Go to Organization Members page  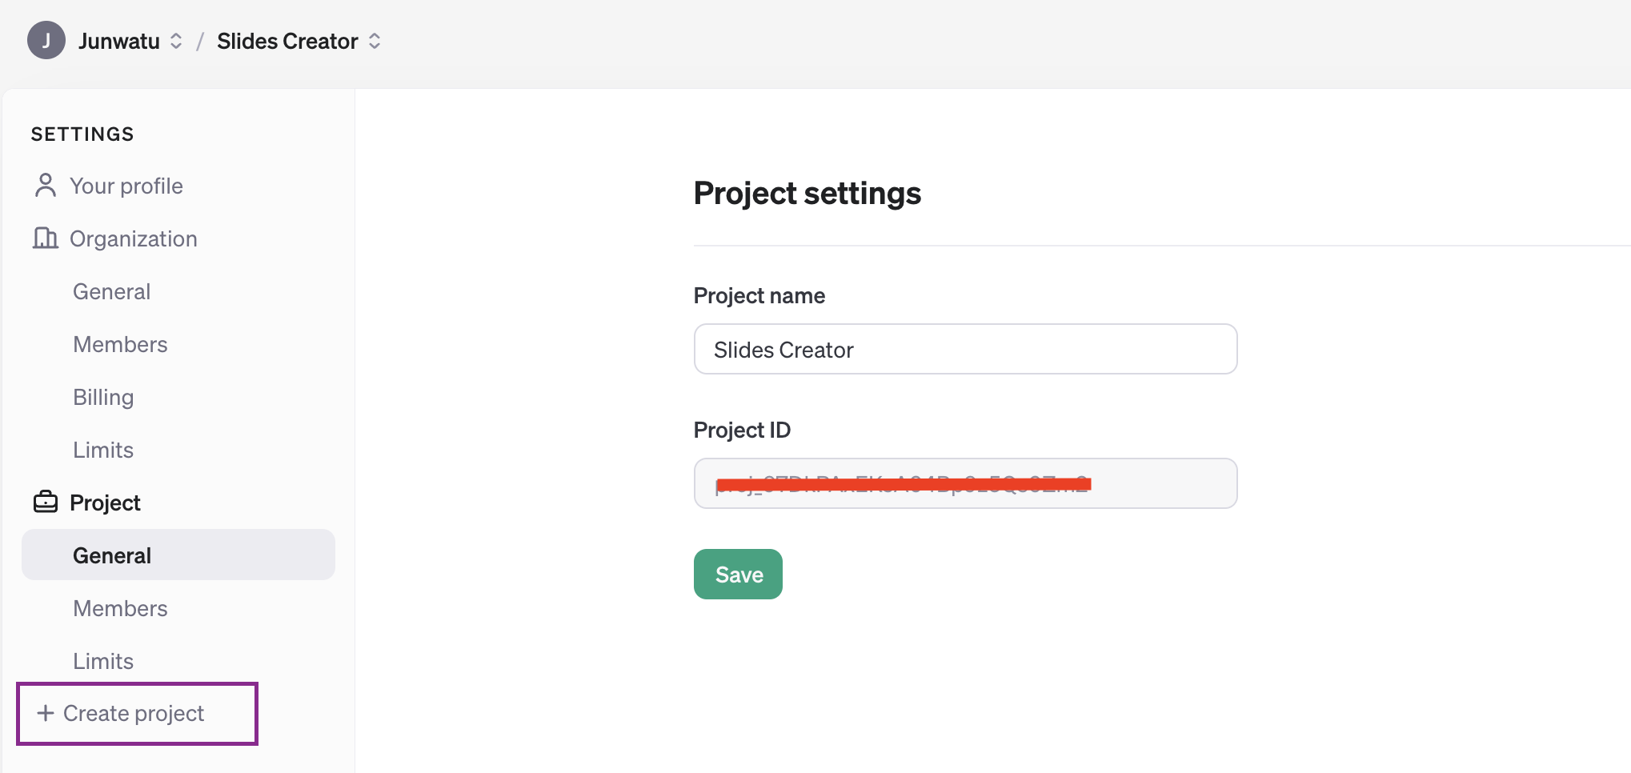coord(120,344)
